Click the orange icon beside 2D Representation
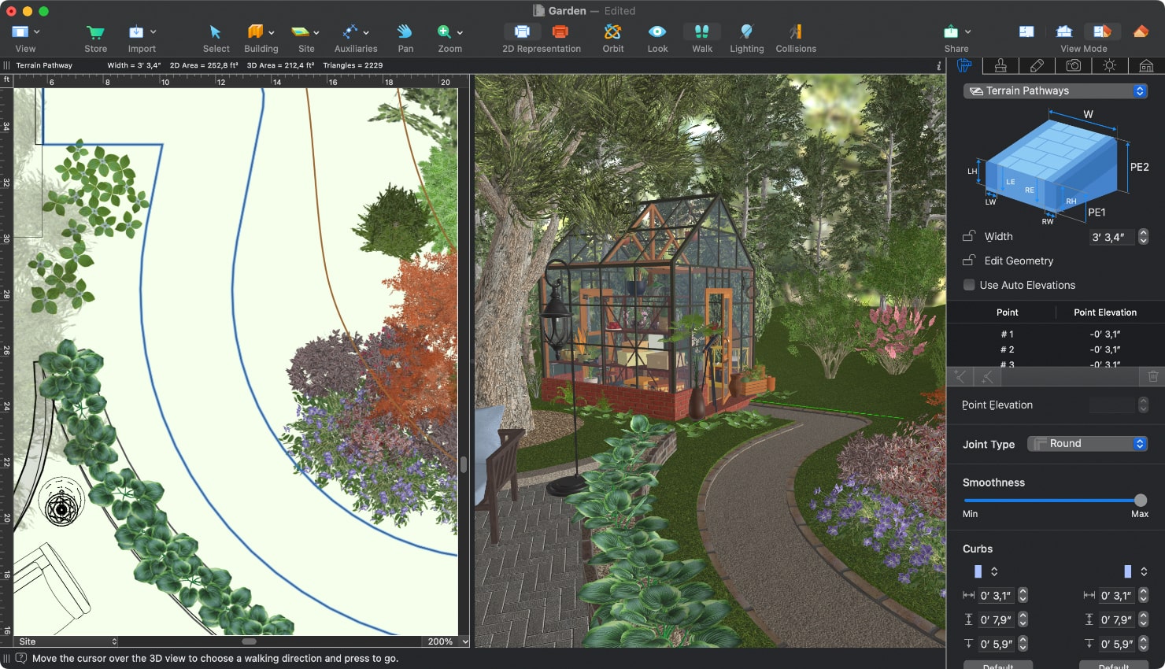1165x669 pixels. (560, 31)
